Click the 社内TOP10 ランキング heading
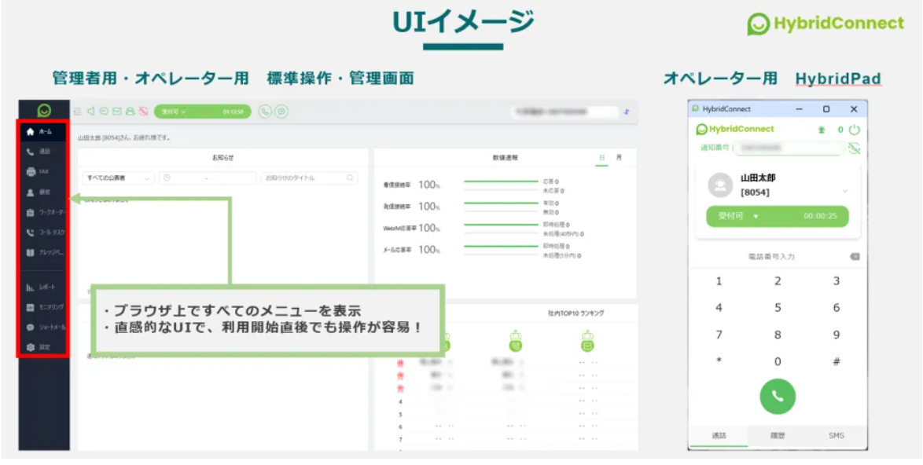This screenshot has width=923, height=465. click(575, 313)
